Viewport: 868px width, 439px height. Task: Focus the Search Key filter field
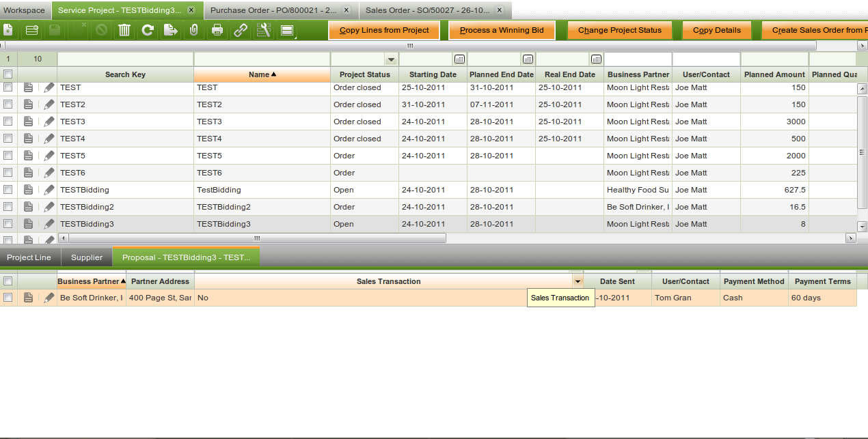[x=125, y=59]
